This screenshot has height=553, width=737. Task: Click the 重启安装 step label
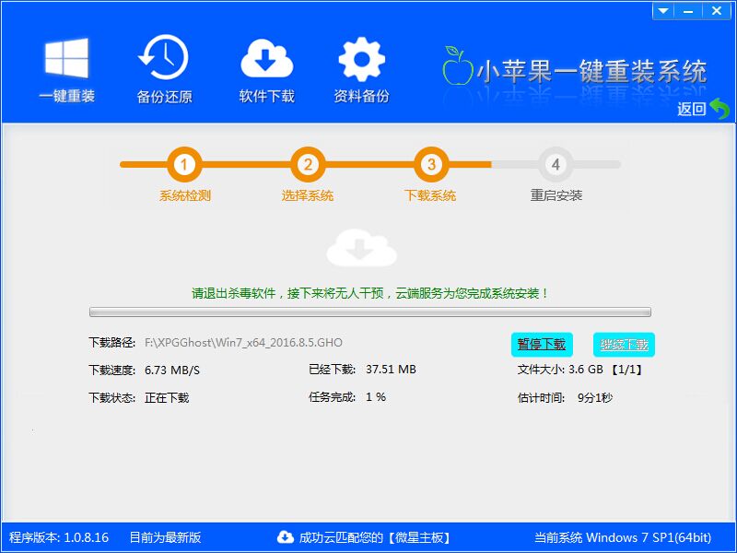click(x=556, y=195)
